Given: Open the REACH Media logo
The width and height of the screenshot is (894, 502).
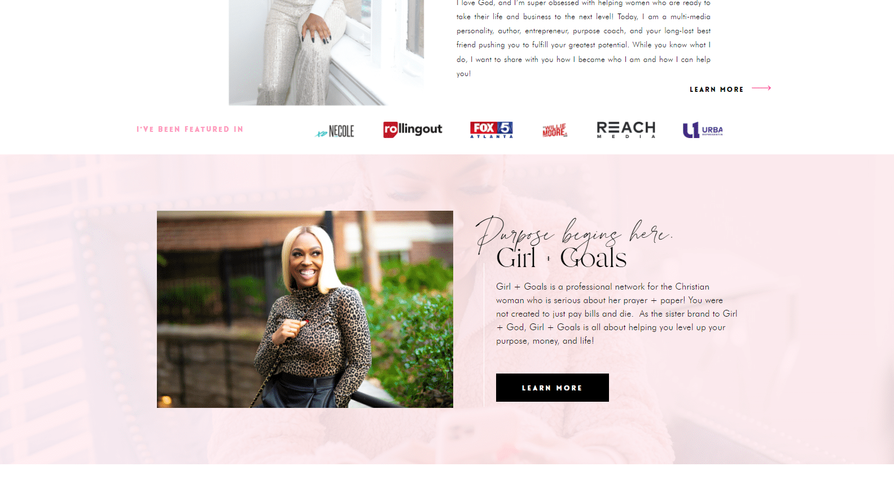Looking at the screenshot, I should [x=626, y=130].
